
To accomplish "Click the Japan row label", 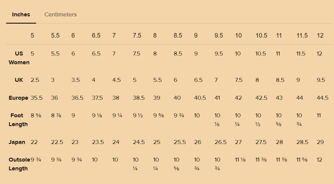I will pos(17,142).
